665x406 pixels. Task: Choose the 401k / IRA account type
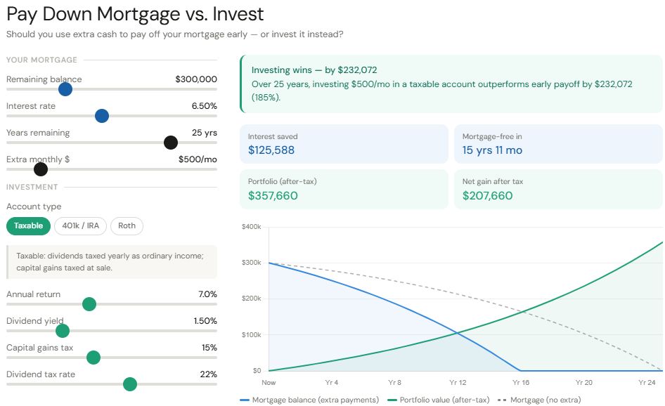(80, 225)
